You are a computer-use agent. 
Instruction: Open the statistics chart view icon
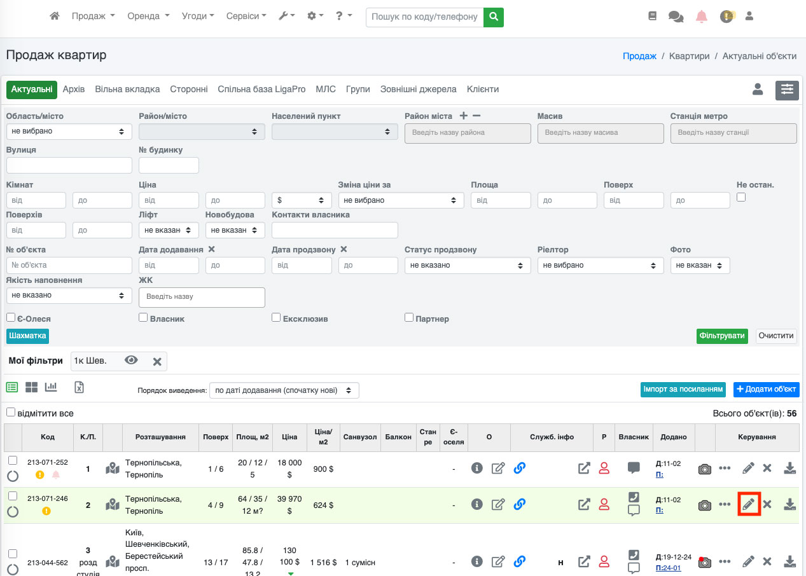pos(51,387)
